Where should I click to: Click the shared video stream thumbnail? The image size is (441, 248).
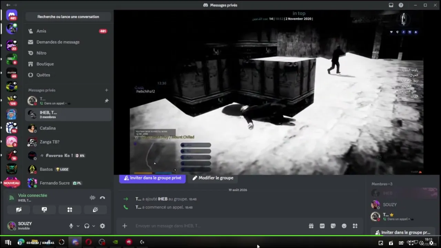276,92
